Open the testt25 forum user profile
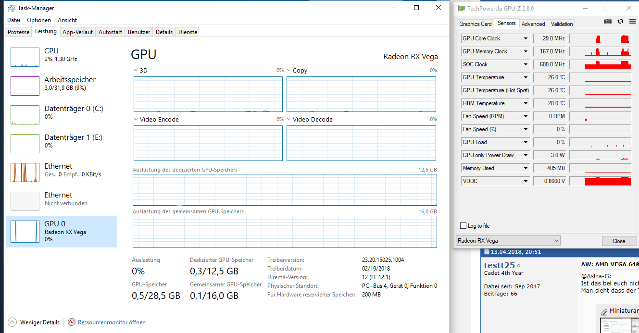 pos(500,265)
